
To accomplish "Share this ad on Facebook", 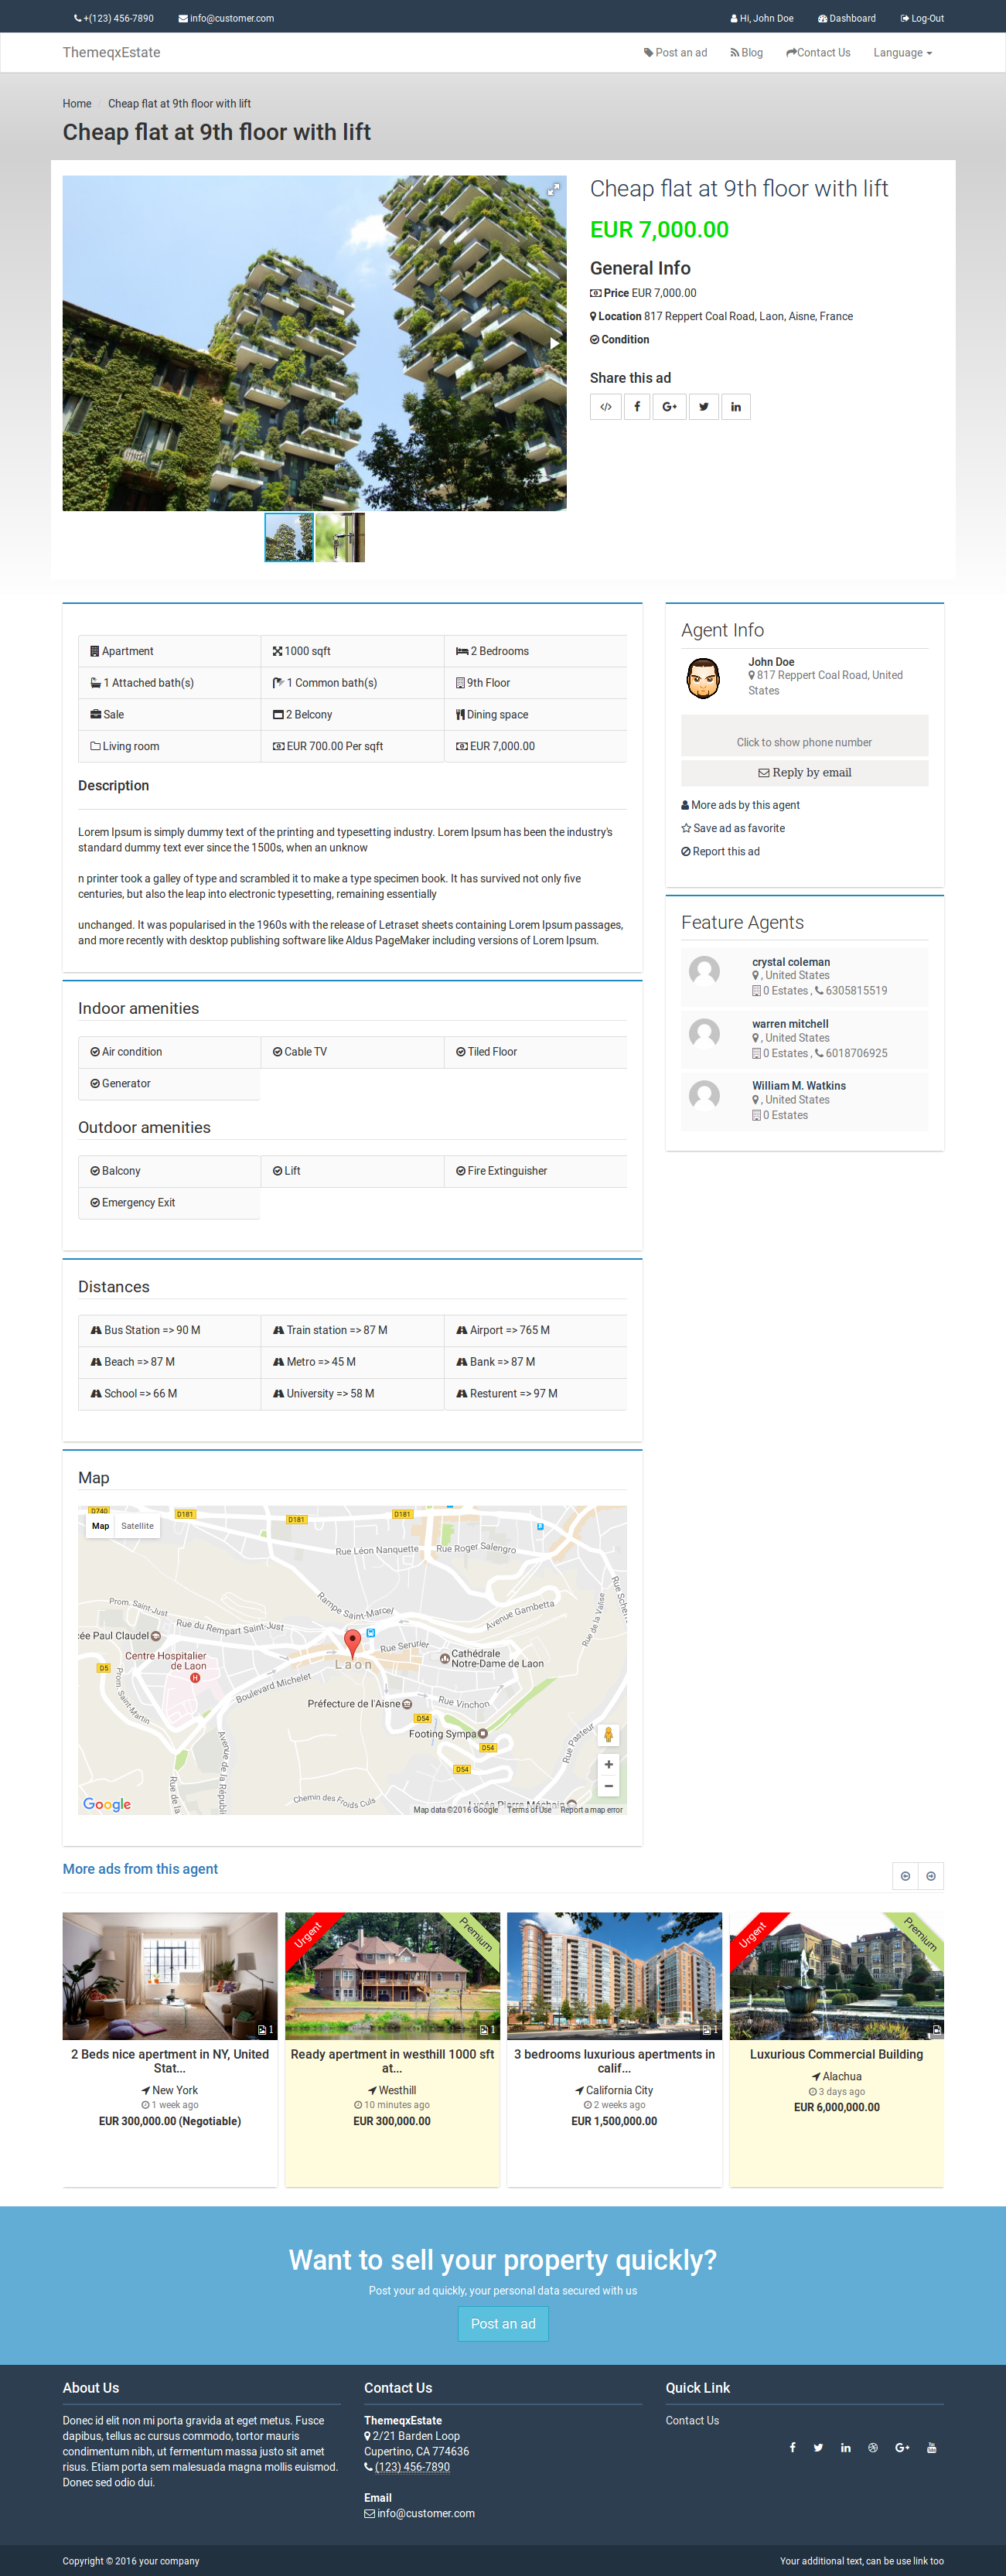I will point(637,406).
